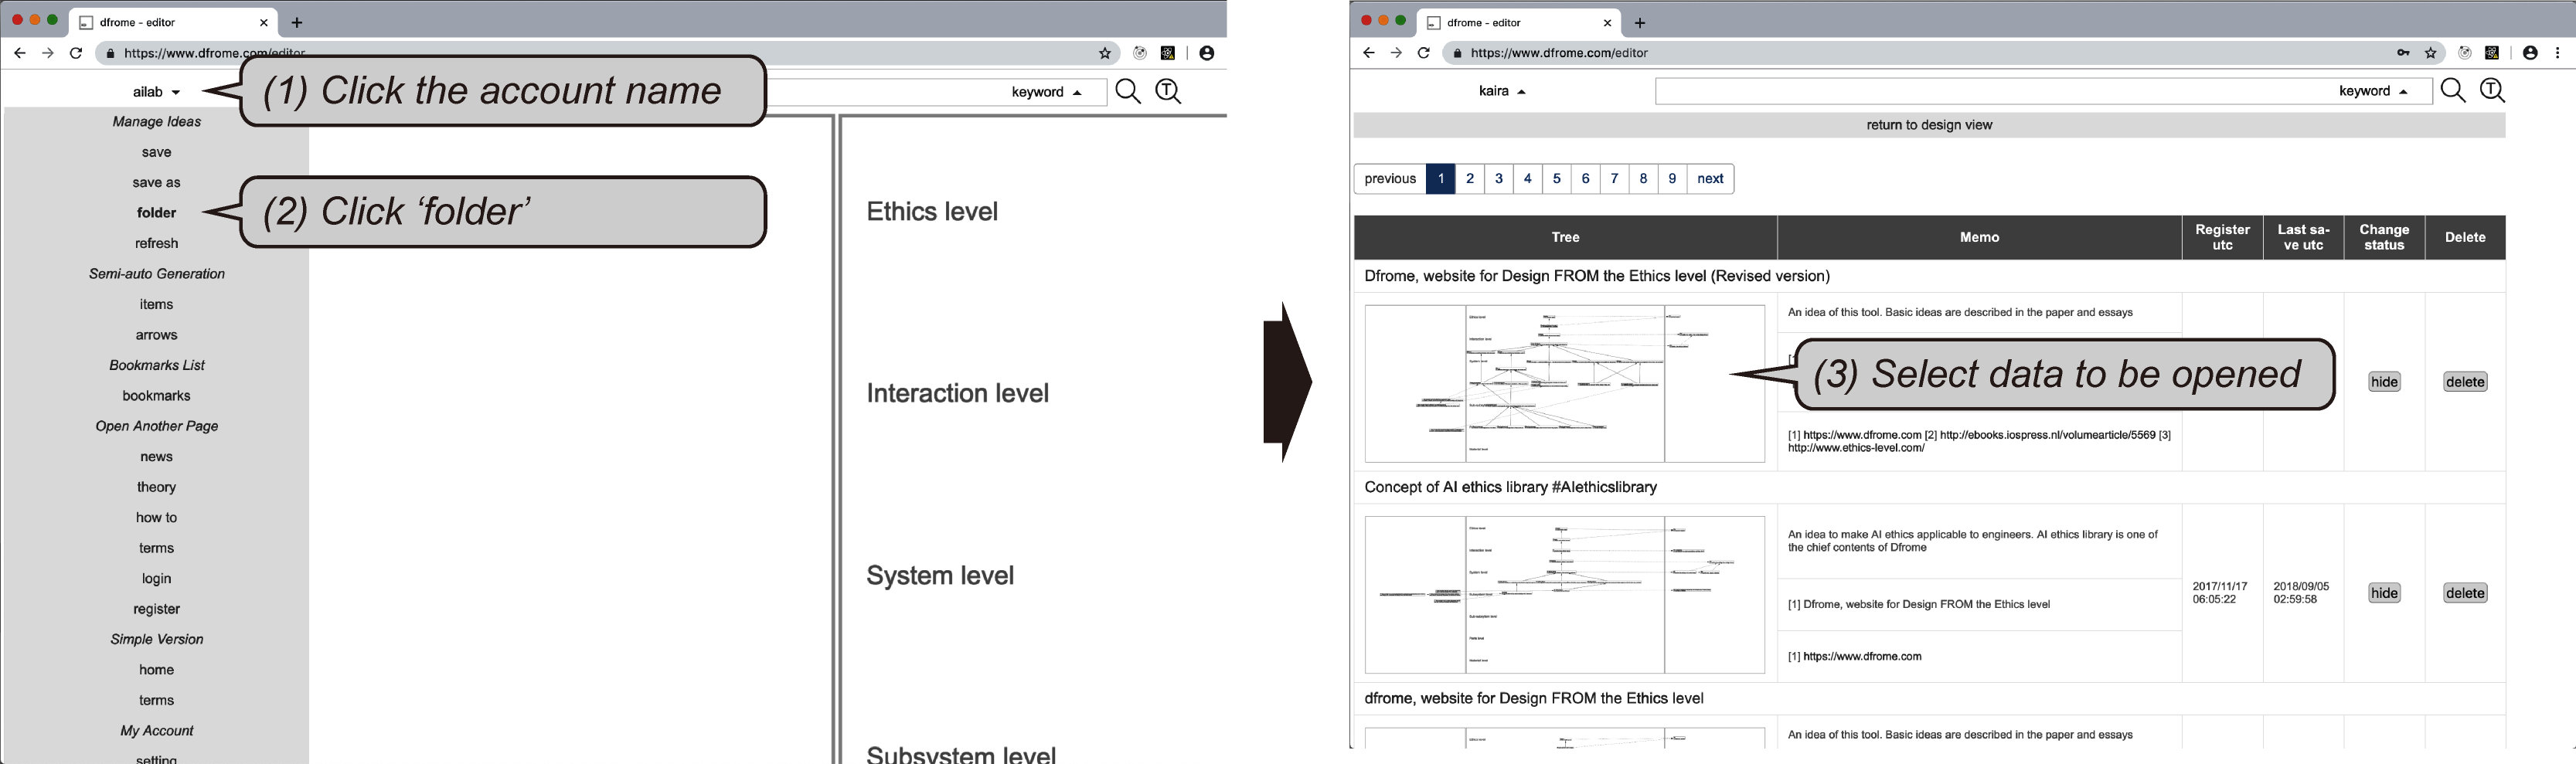Screen dimensions: 2576x764
Task: Select 'save as' in account menu
Action: (157, 182)
